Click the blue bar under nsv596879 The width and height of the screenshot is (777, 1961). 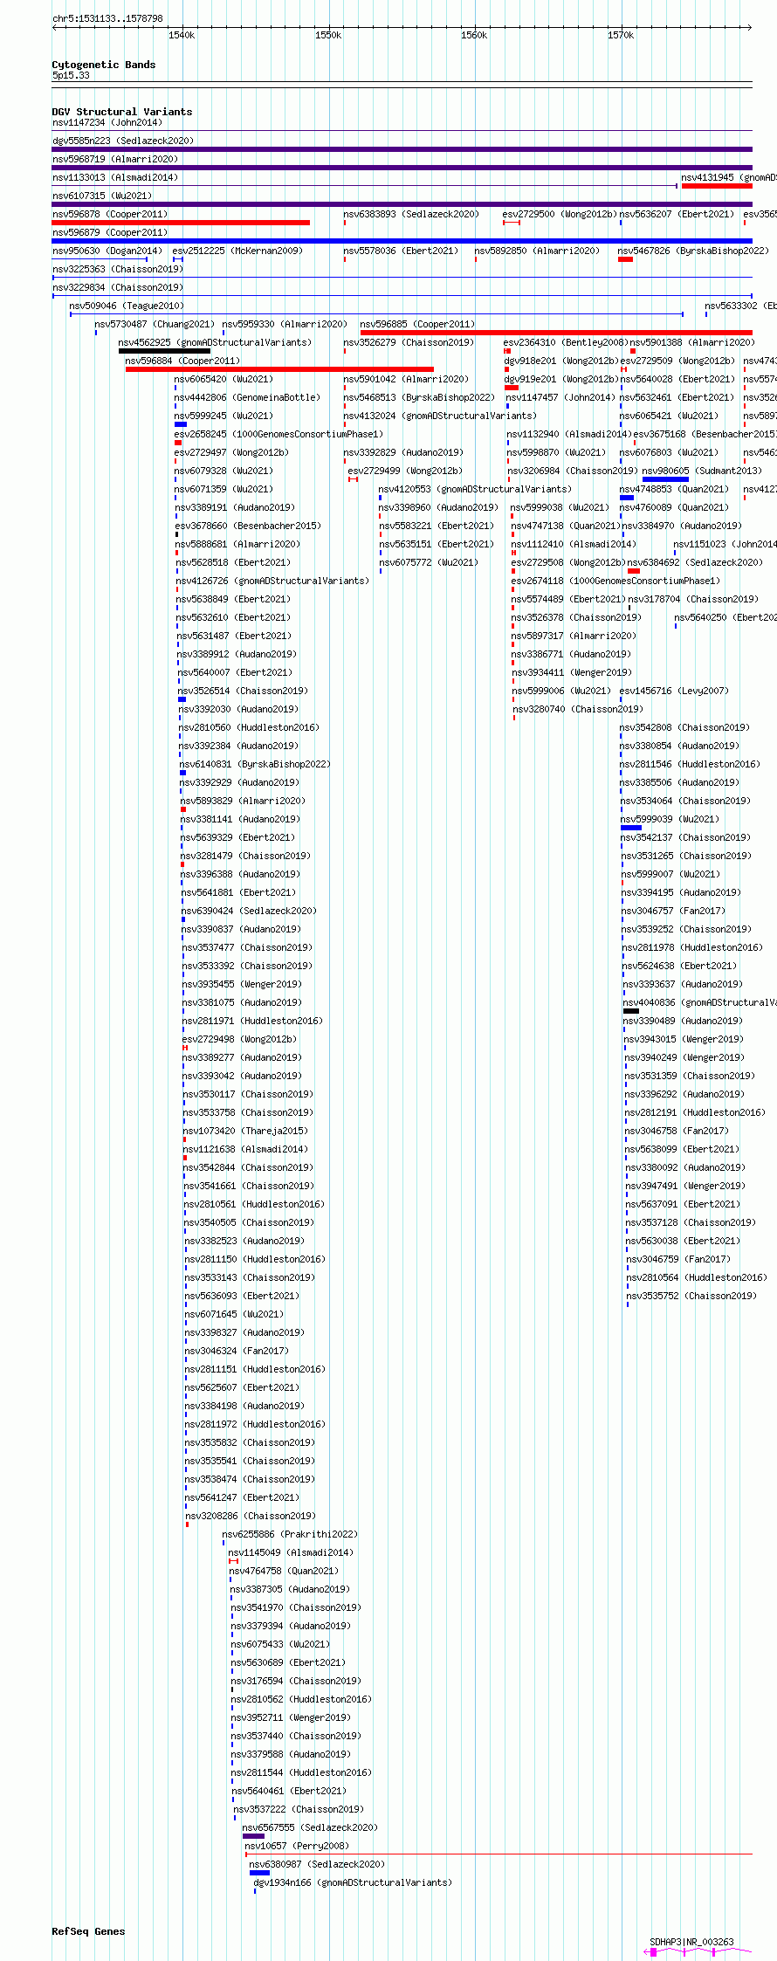click(x=402, y=241)
